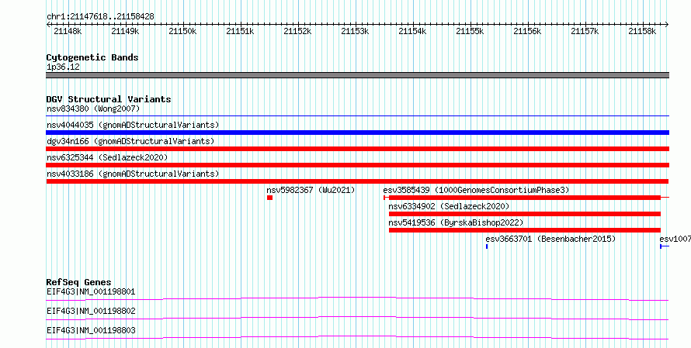Open the EIF4G3|NM_001198803 transcript label
Viewport: 691px width, 348px height.
[x=91, y=330]
